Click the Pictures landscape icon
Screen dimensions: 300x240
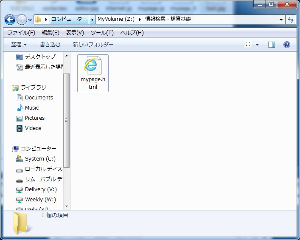click(20, 119)
